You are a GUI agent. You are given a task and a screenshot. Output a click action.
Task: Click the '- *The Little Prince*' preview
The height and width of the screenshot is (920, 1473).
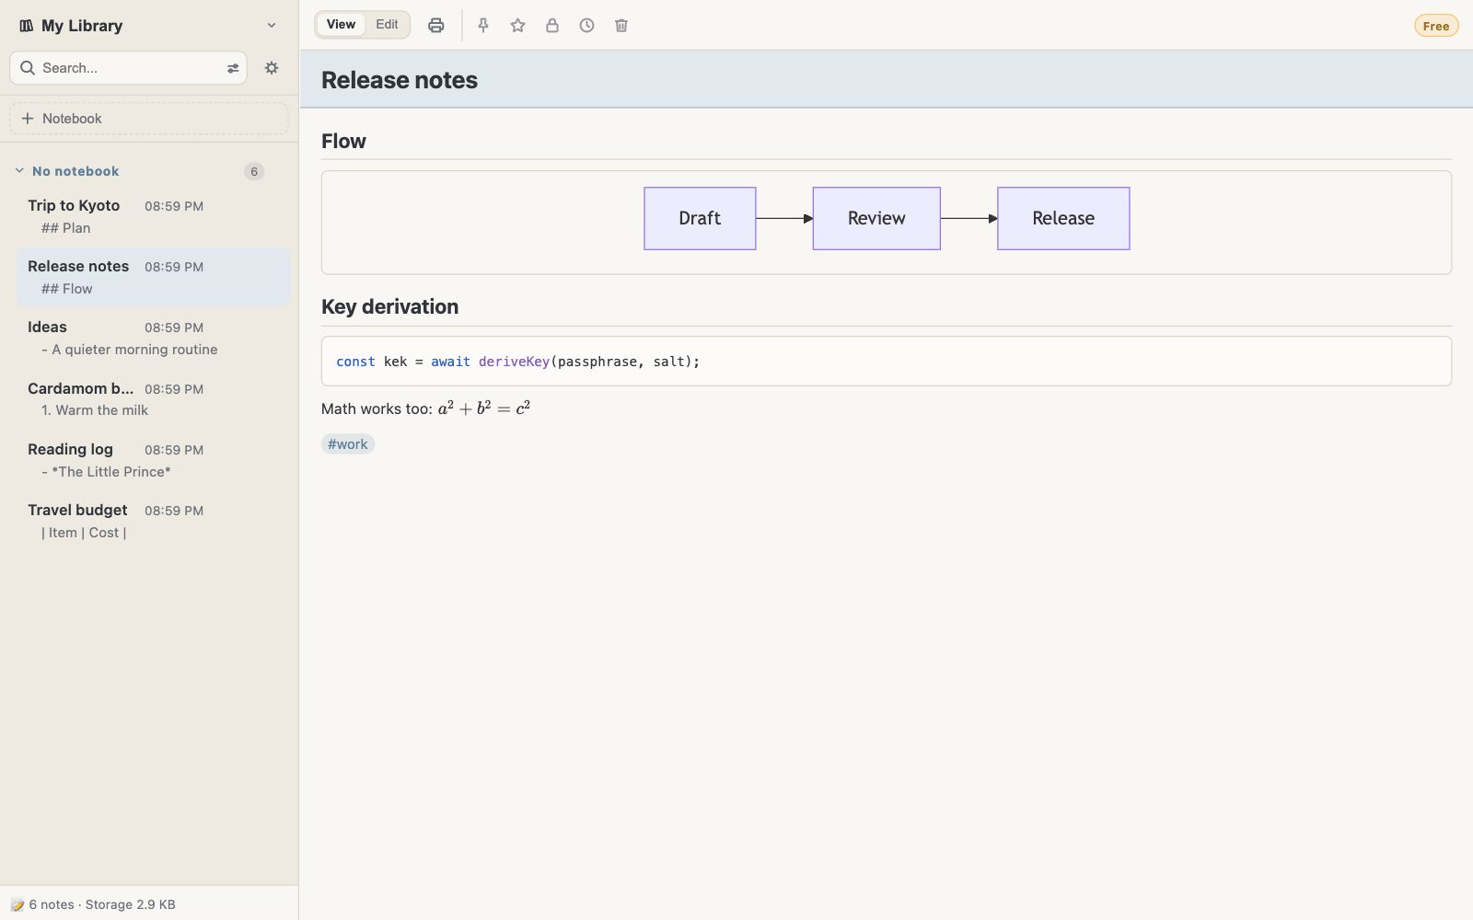coord(106,472)
